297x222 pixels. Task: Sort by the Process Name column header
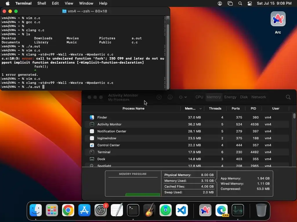133,109
